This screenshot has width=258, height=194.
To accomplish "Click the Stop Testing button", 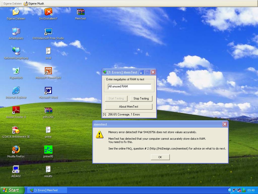I will coord(141,99).
